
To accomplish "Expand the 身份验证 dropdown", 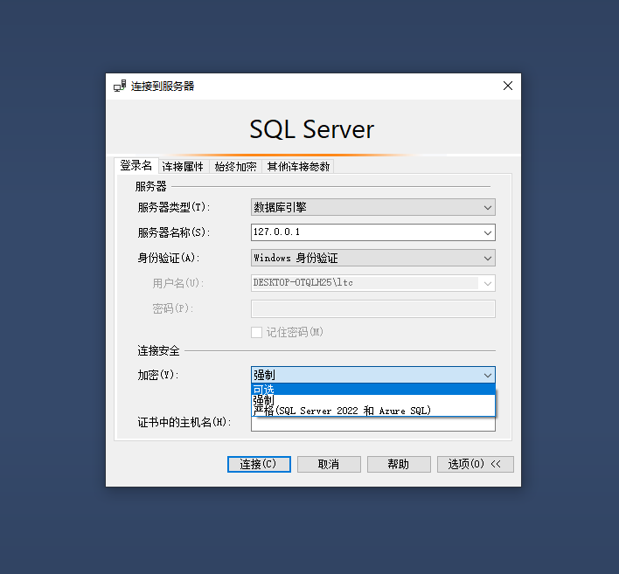I will [x=487, y=258].
